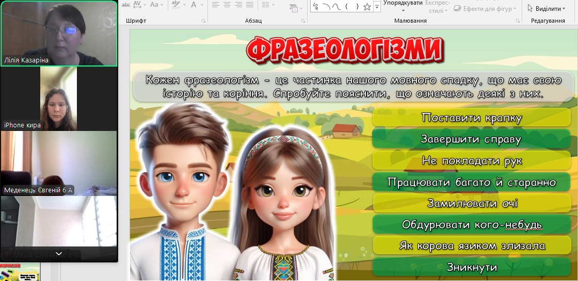
Task: Select the slide thumbnail in the slide panel
Action: 20,272
